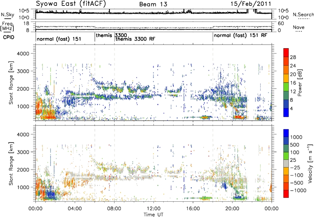The width and height of the screenshot is (314, 217).
Task: Click the 'N.Sky' legend label
Action: click(7, 14)
